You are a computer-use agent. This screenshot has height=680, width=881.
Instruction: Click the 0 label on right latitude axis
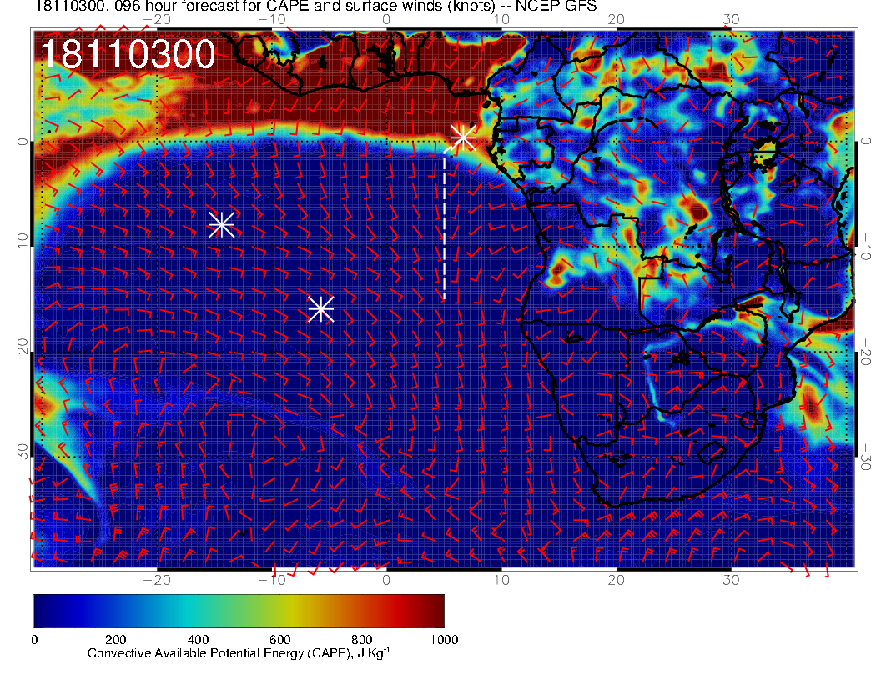tap(864, 141)
